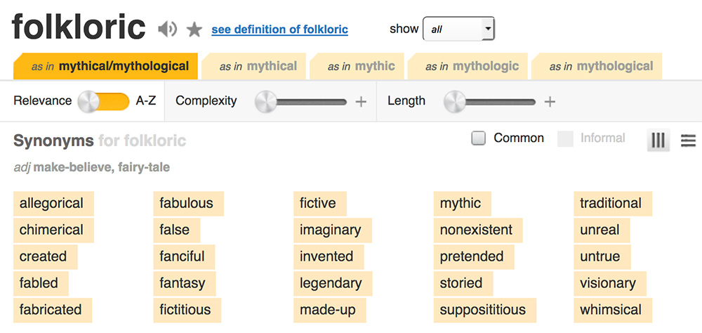The image size is (702, 333).
Task: Toggle the Relevance / A-Z sort switch
Action: point(104,101)
